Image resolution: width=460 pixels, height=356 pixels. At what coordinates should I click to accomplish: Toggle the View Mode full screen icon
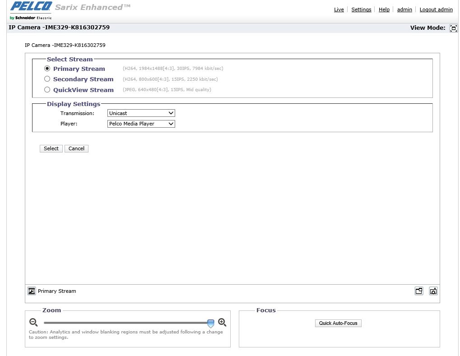(454, 28)
